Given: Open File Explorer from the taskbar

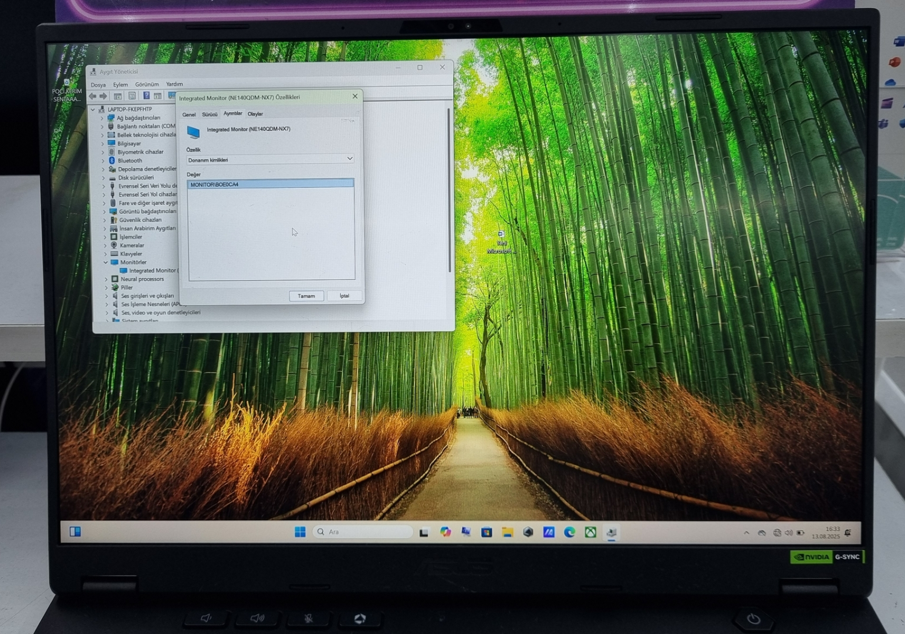Looking at the screenshot, I should 508,532.
